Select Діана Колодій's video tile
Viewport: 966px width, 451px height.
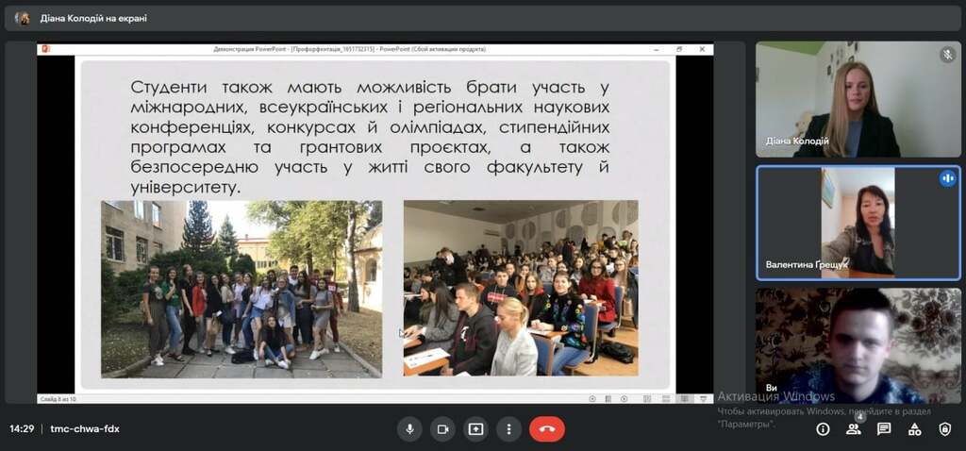coord(858,99)
